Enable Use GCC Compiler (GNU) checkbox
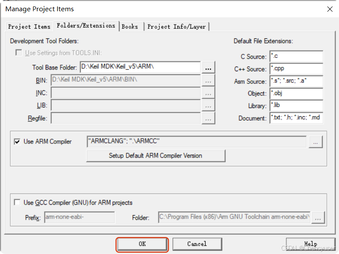This screenshot has height=254, width=339. (x=17, y=202)
